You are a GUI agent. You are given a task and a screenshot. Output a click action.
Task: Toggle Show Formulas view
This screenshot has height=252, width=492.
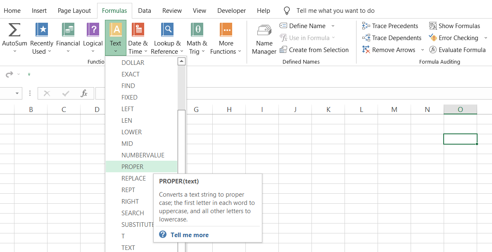point(454,26)
